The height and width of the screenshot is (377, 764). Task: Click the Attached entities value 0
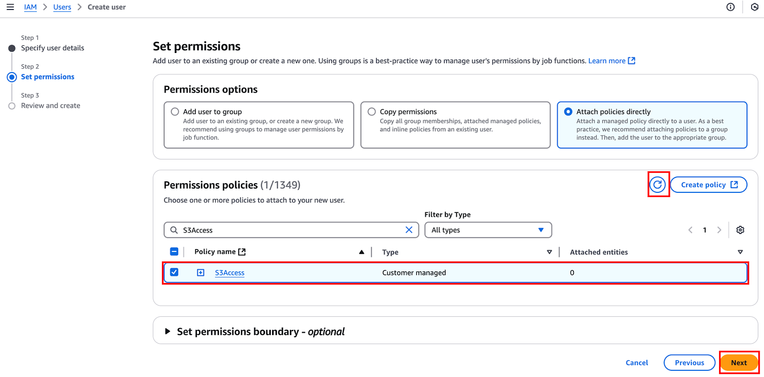coord(572,272)
